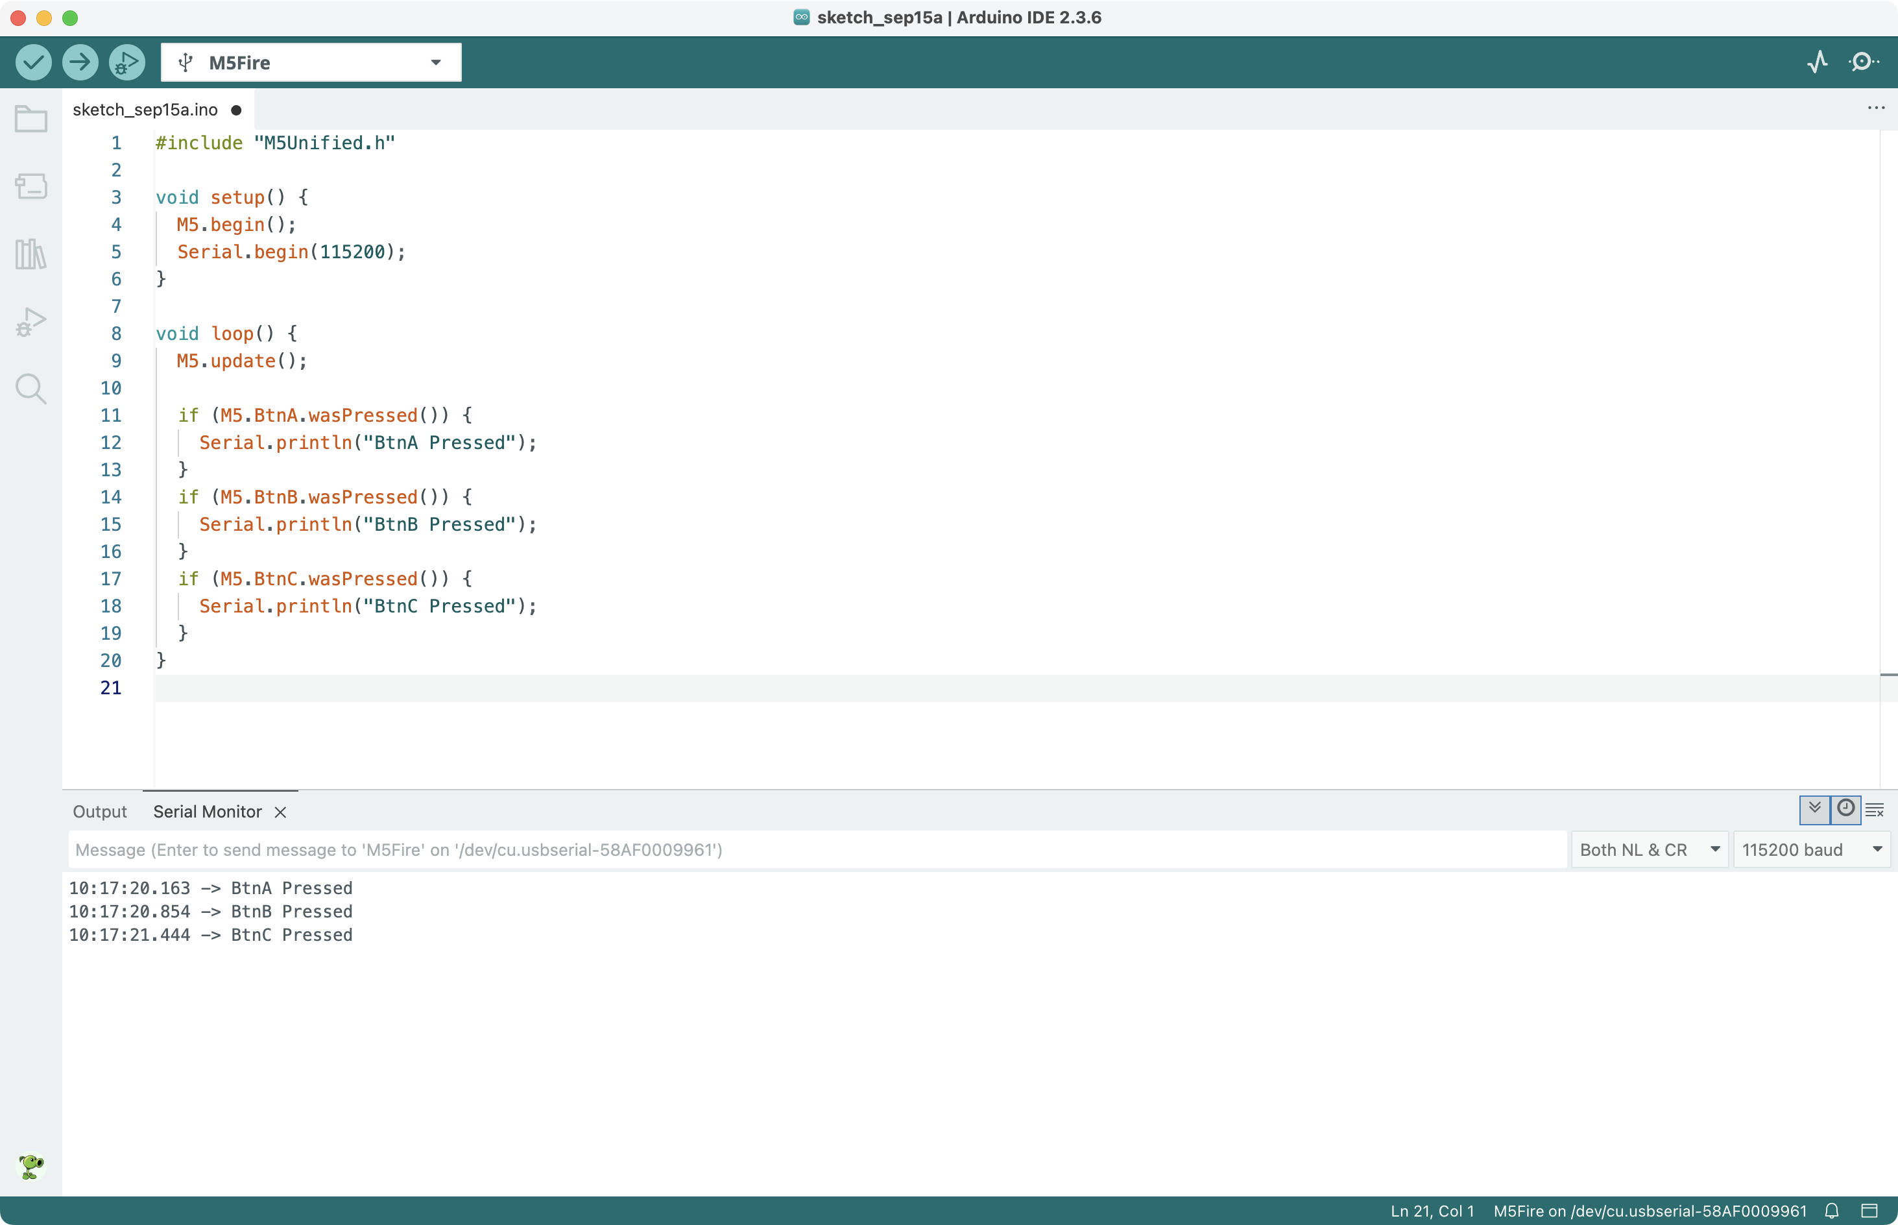The width and height of the screenshot is (1898, 1225).
Task: Click the M5.update() line
Action: [x=242, y=361]
